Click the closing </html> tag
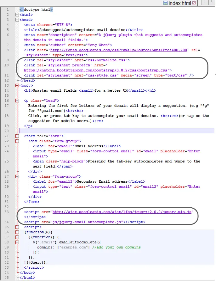The height and width of the screenshot is (281, 216). pos(27,278)
